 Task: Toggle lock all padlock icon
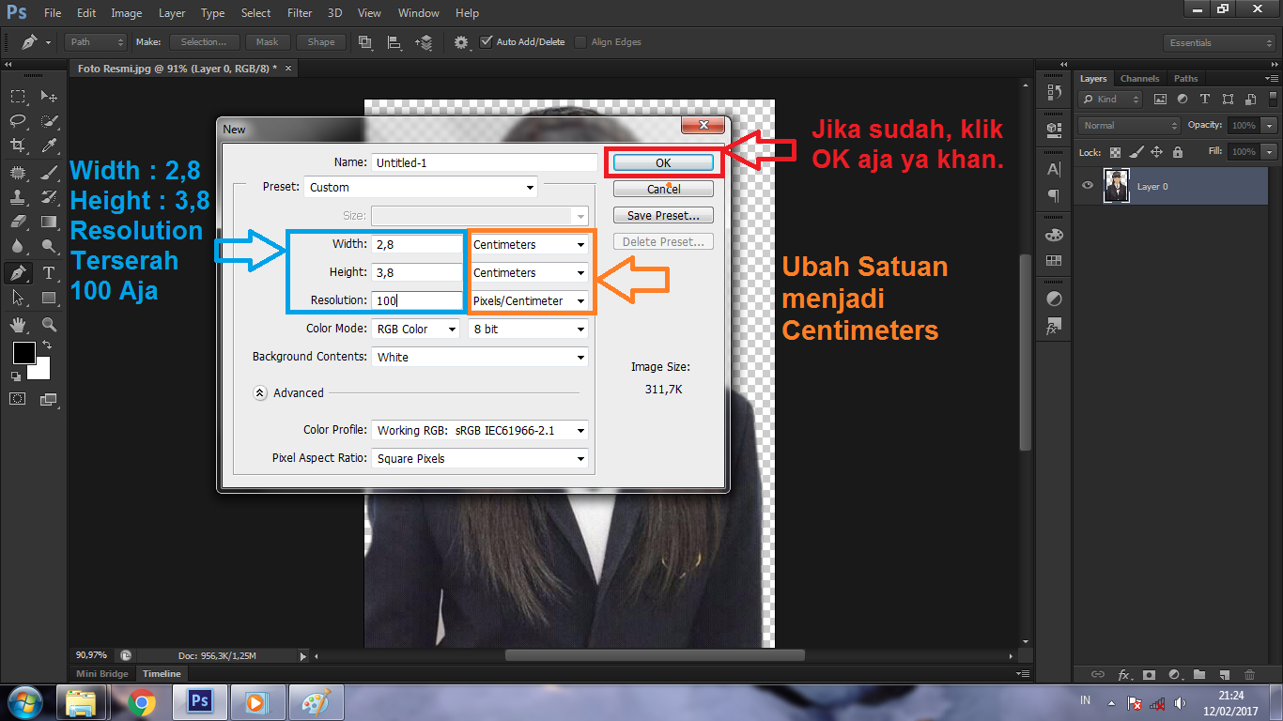coord(1177,151)
